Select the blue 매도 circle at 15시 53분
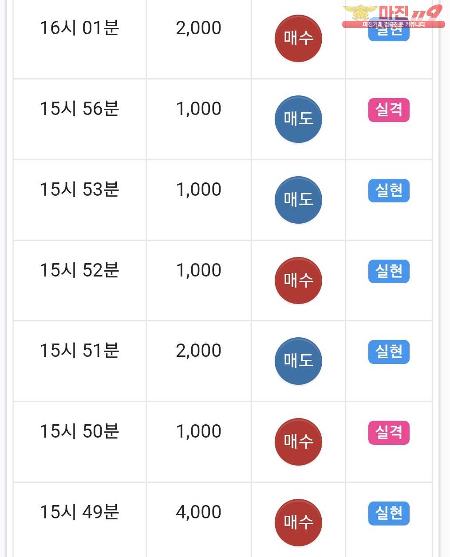 click(x=298, y=200)
